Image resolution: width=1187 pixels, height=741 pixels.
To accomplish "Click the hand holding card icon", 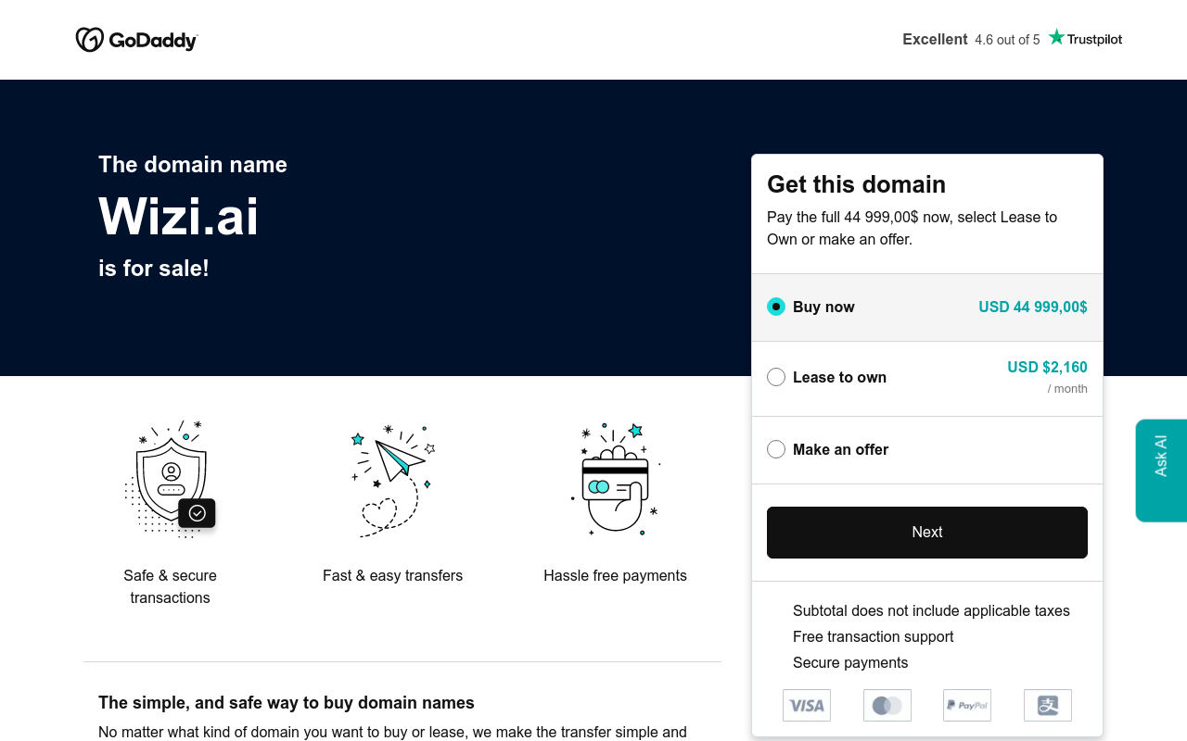I will click(x=615, y=479).
